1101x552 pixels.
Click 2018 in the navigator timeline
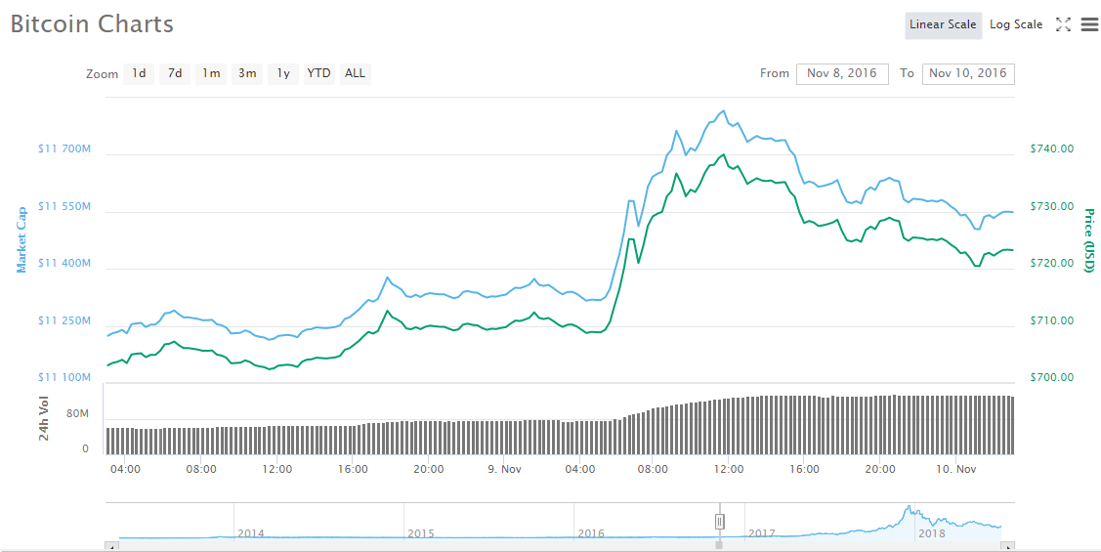[x=932, y=533]
